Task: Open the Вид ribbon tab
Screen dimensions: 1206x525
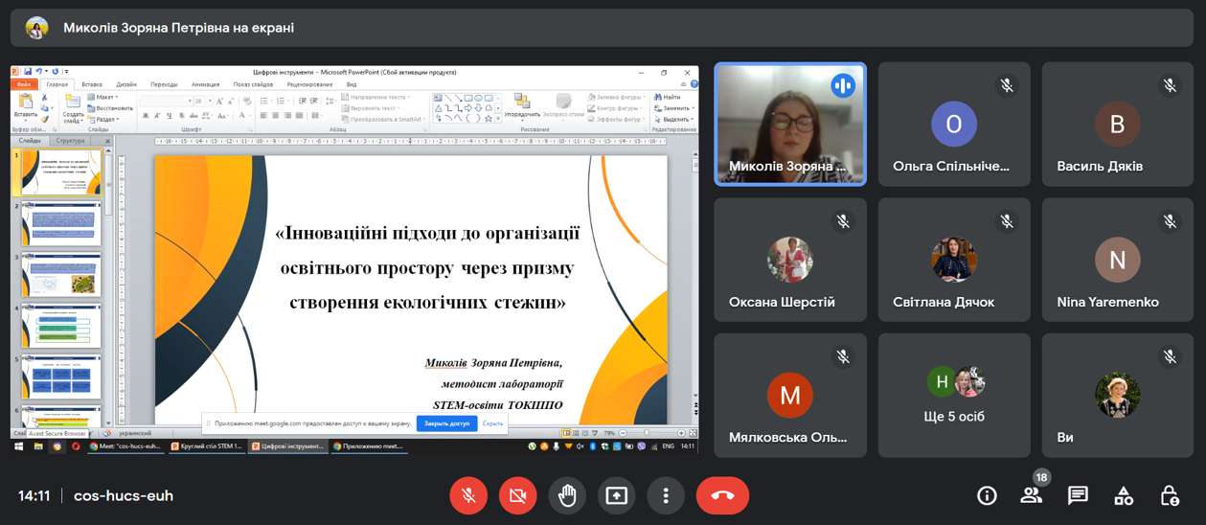Action: tap(352, 84)
